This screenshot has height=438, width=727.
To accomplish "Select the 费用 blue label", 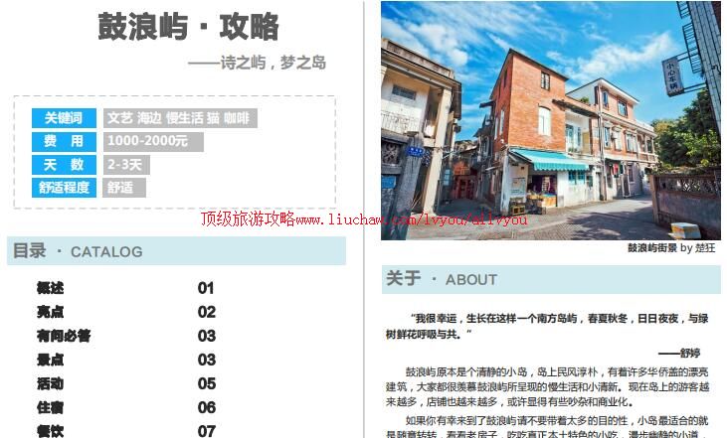I will [x=64, y=141].
